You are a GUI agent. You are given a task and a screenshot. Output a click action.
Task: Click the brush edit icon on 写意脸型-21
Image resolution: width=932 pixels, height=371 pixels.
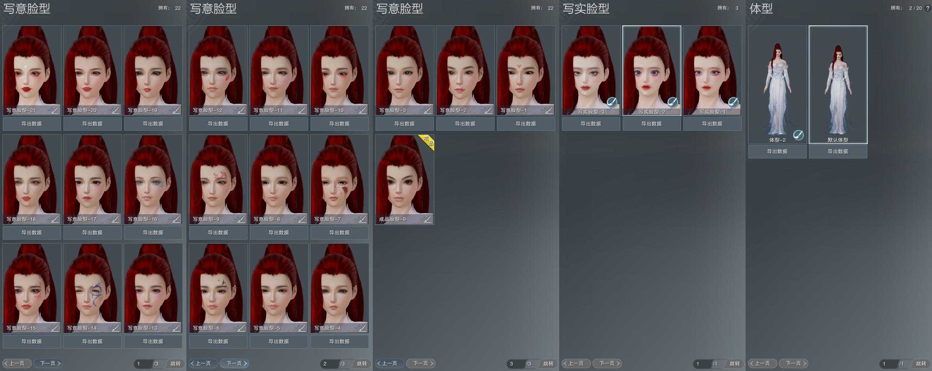[55, 110]
